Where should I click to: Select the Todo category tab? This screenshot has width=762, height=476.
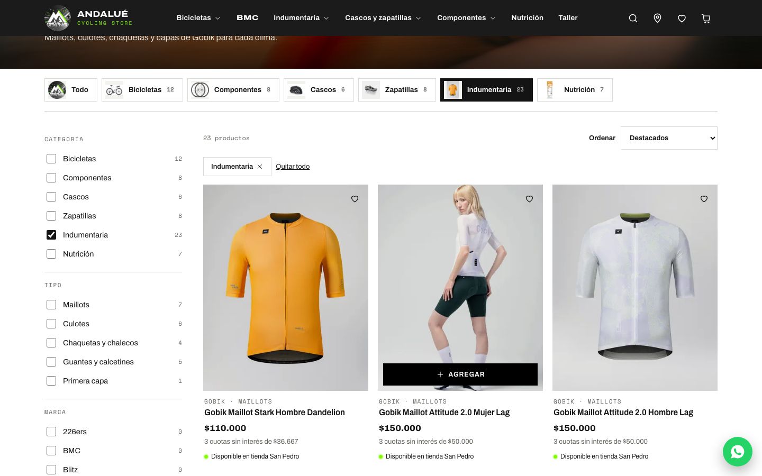(x=71, y=90)
